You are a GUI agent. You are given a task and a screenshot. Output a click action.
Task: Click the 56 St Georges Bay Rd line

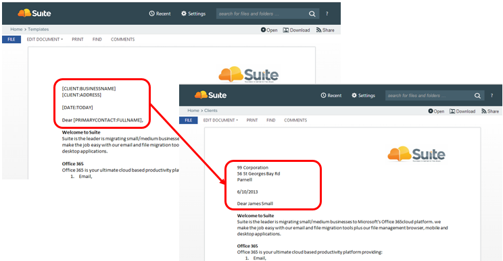[x=258, y=174]
